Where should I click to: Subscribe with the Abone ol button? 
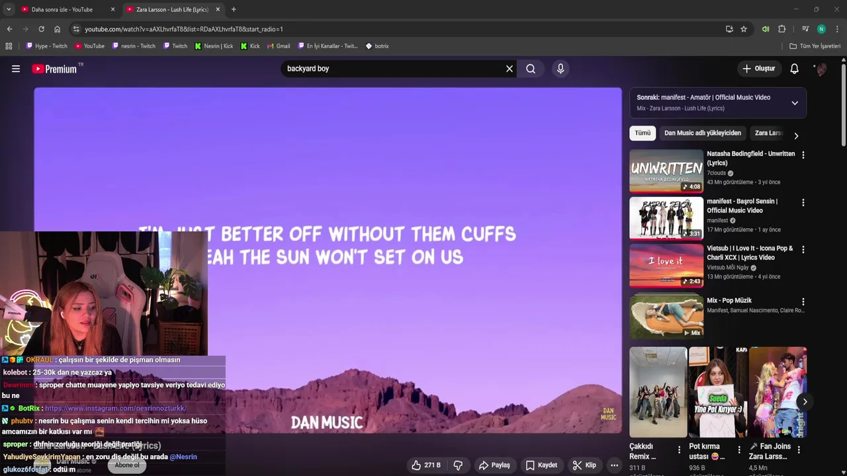(x=127, y=465)
